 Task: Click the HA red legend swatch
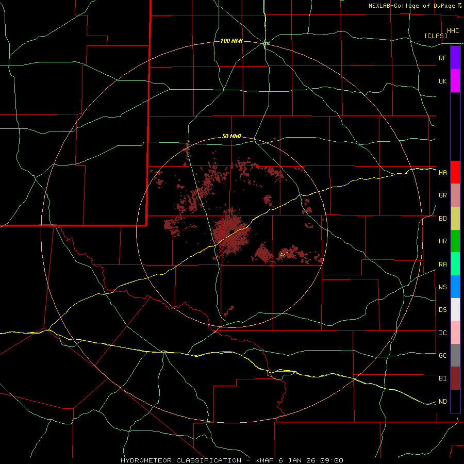(x=455, y=172)
